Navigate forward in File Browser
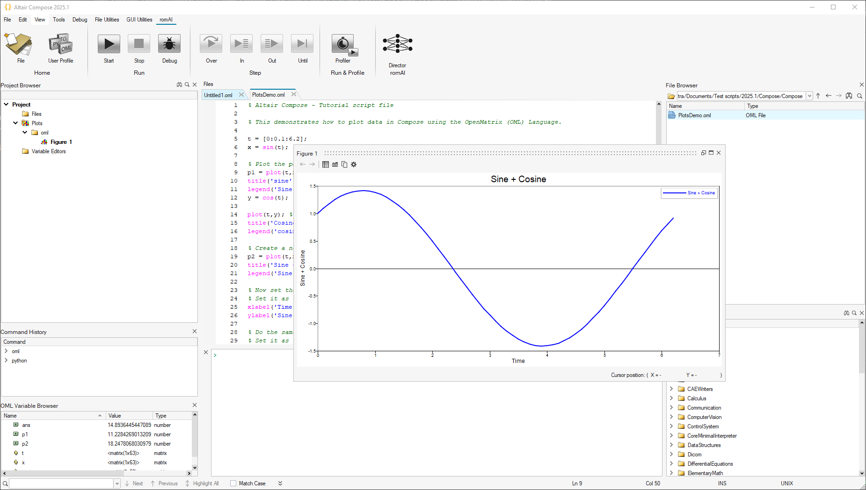The width and height of the screenshot is (866, 490). tap(839, 96)
